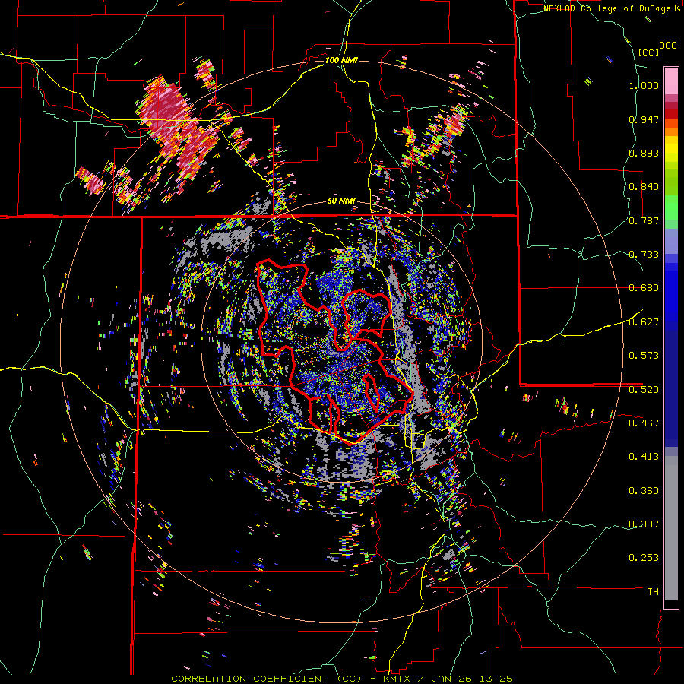Click the Correlation Coefficient KMTX caption

(x=341, y=679)
